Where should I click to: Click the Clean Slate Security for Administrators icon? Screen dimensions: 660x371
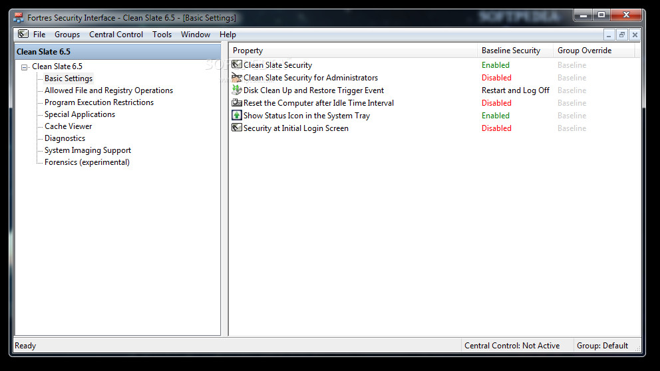click(237, 77)
